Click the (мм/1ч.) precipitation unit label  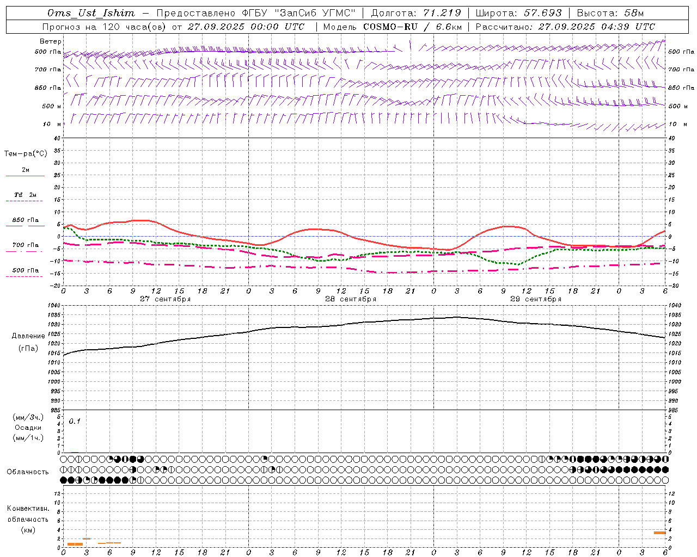pos(28,438)
